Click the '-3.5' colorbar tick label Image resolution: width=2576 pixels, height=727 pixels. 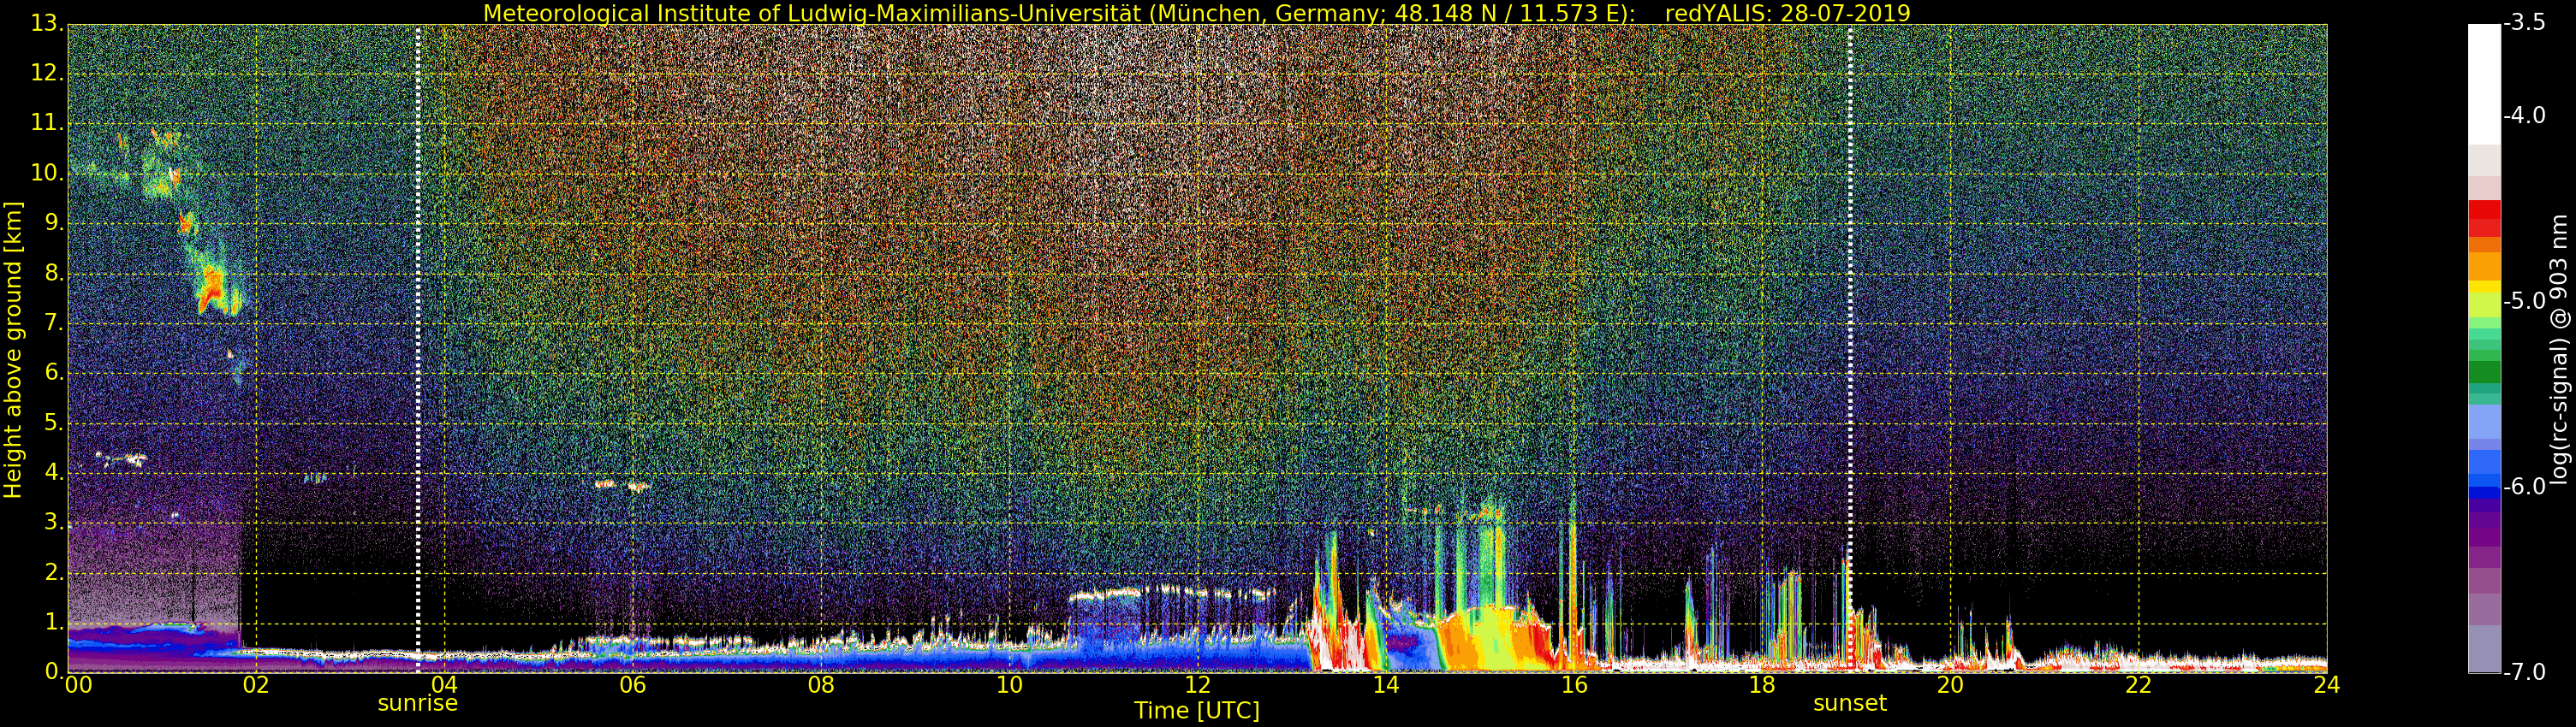(2524, 23)
